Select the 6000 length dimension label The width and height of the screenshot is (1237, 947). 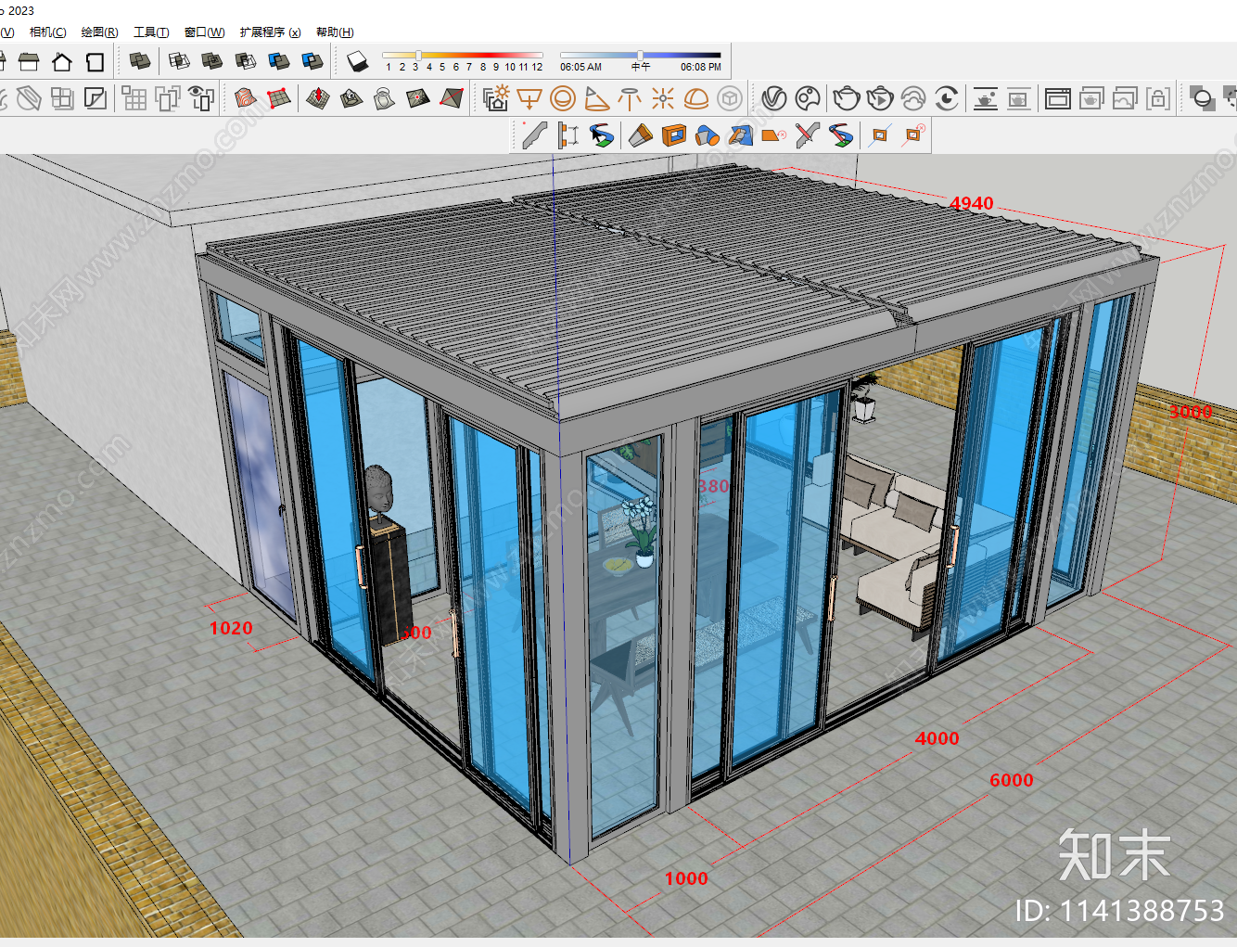click(1011, 780)
